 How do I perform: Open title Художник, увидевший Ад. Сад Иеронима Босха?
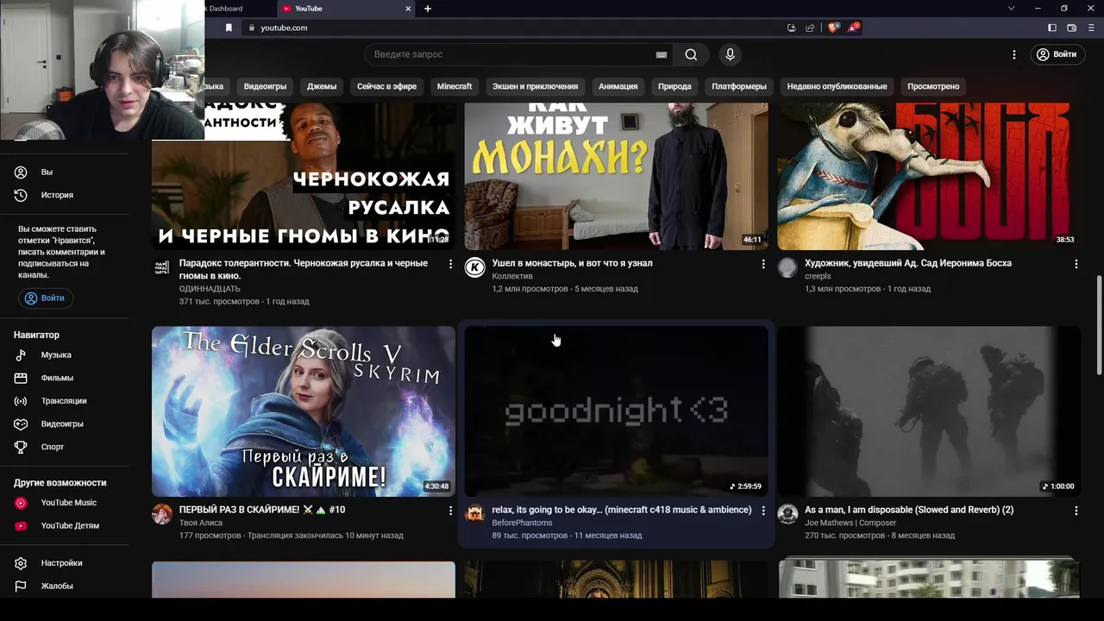click(x=908, y=263)
